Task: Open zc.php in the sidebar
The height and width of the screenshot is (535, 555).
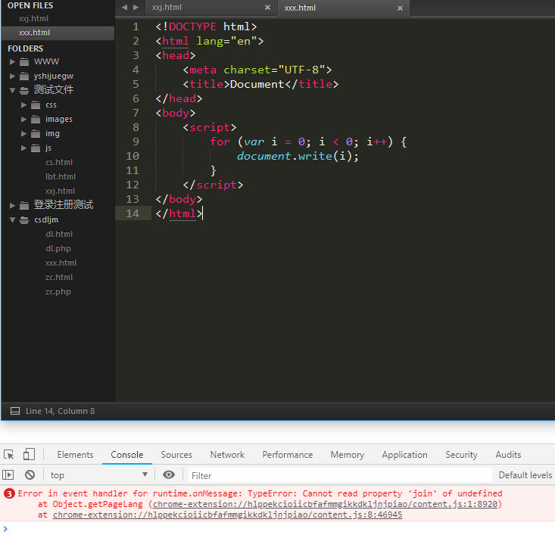Action: 58,292
